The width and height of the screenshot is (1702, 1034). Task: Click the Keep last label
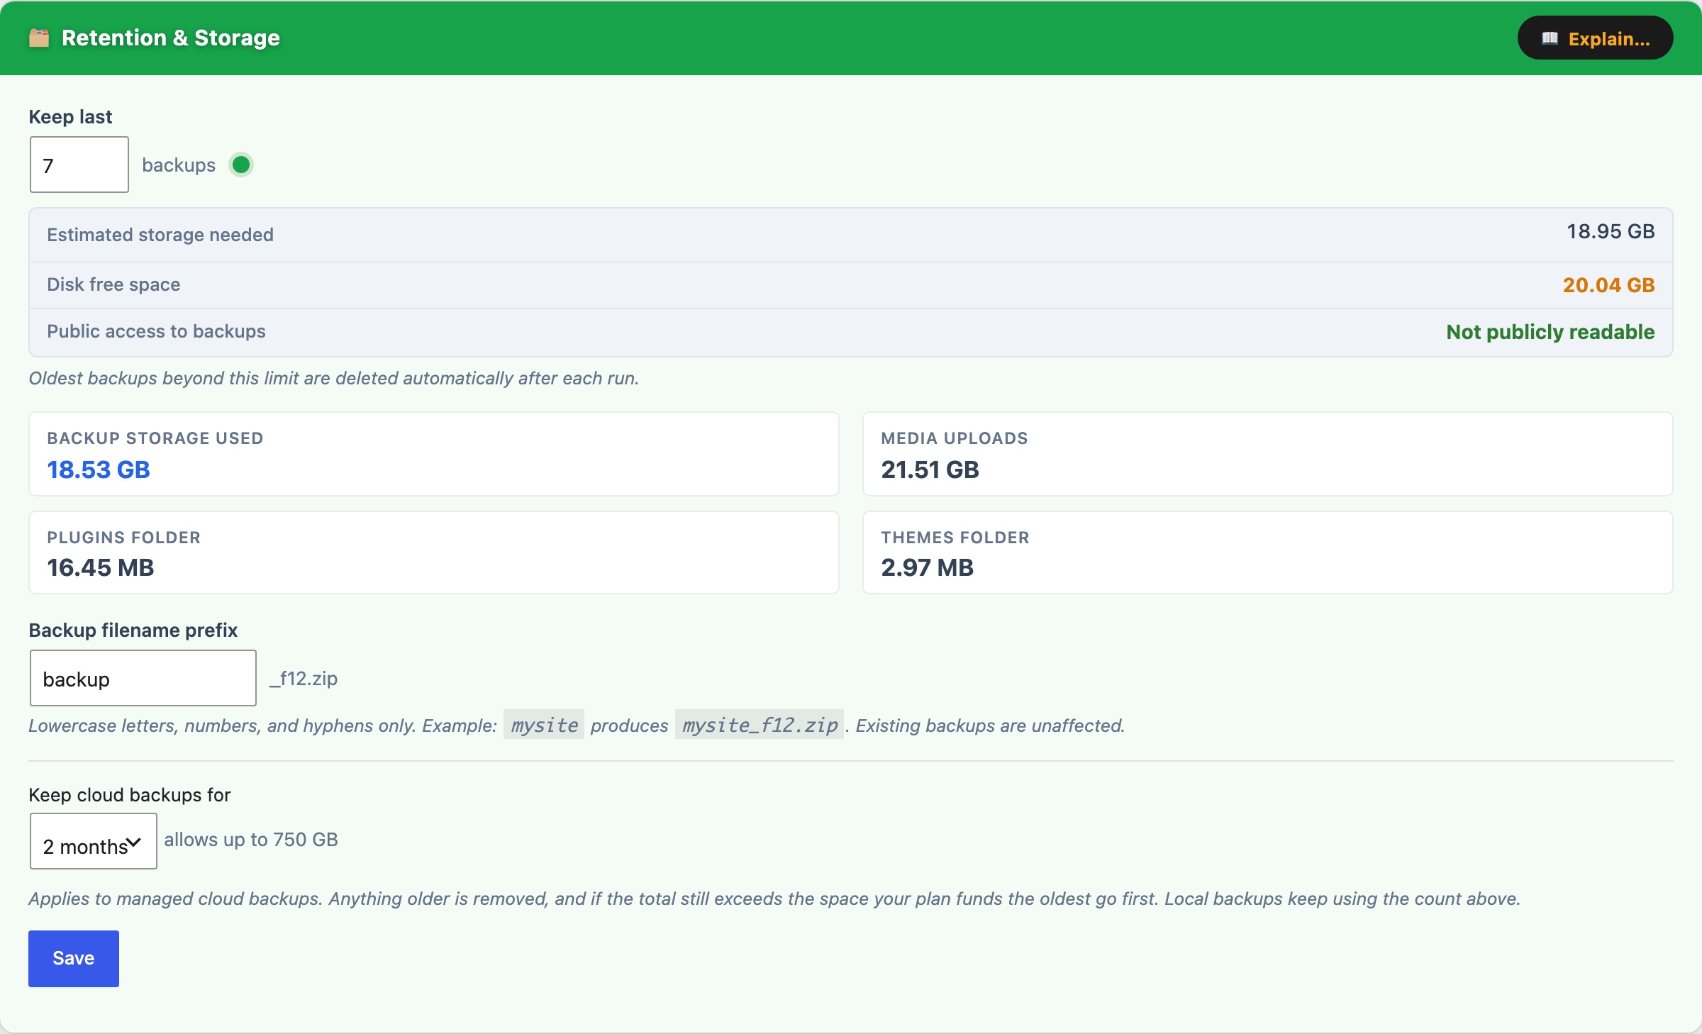tap(70, 116)
